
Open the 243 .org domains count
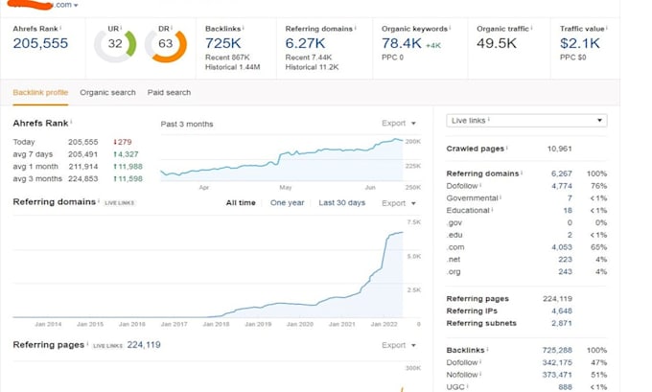pyautogui.click(x=565, y=271)
